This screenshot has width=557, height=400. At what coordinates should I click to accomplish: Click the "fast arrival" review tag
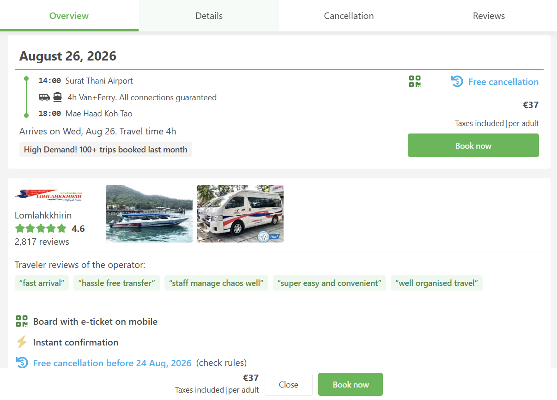tap(42, 283)
